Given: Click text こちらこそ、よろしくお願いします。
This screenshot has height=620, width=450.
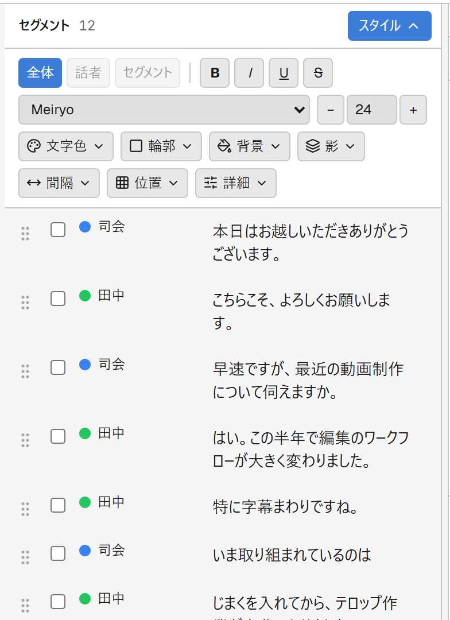Looking at the screenshot, I should tap(301, 311).
